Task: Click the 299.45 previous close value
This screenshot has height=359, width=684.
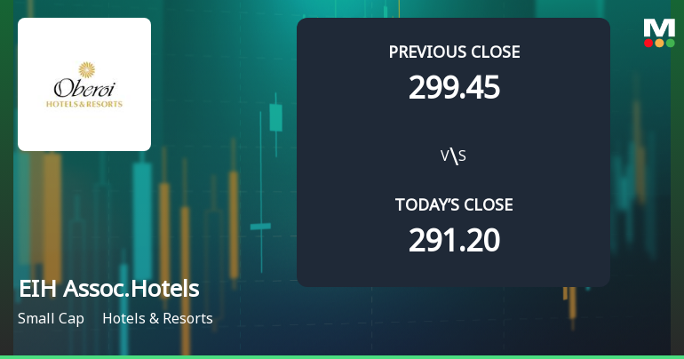Action: (x=454, y=87)
